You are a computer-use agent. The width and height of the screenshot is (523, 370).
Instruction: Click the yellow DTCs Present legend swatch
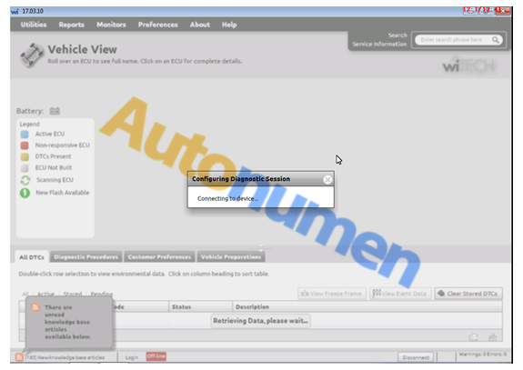[x=25, y=156]
